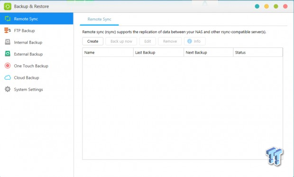Click the green External Backup icon
Viewport: 294px width, 177px height.
(x=8, y=54)
